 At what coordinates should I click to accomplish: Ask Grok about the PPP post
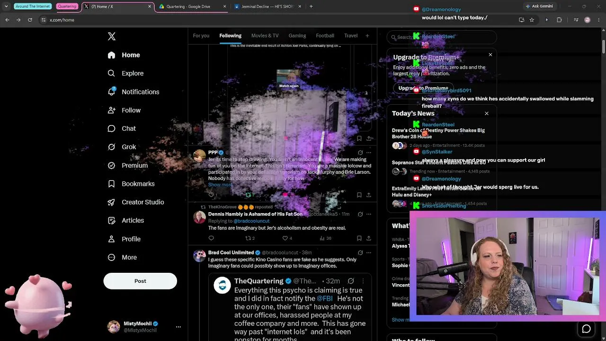click(360, 153)
